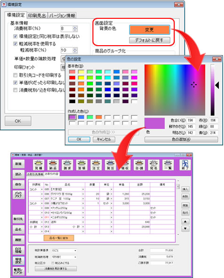The image size is (224, 278).
Task: Click the デフォルトに戻す button
Action: click(149, 40)
